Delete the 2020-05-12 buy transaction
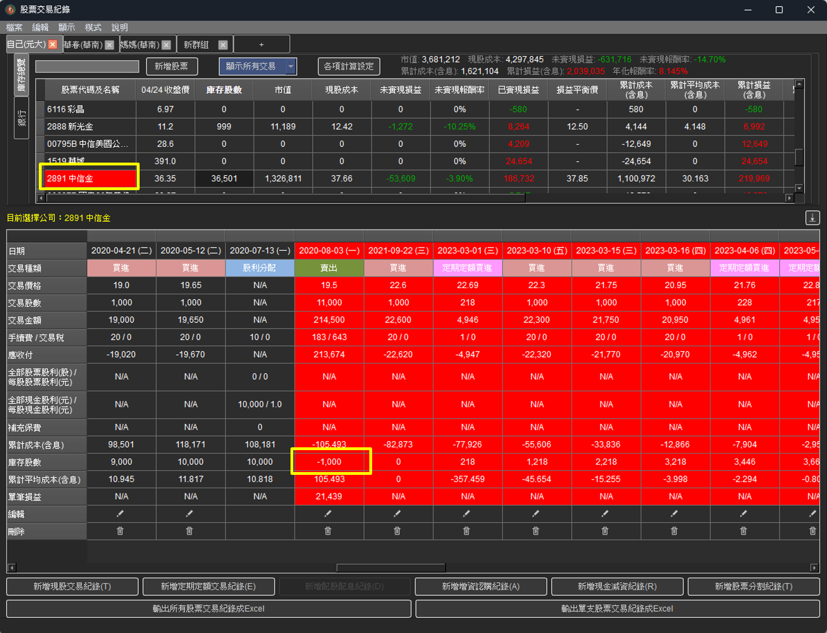Image resolution: width=827 pixels, height=633 pixels. tap(189, 531)
